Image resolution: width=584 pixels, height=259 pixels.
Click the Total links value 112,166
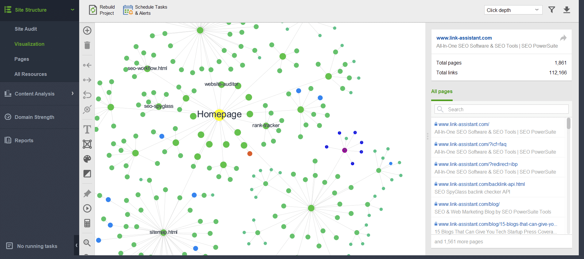(558, 73)
